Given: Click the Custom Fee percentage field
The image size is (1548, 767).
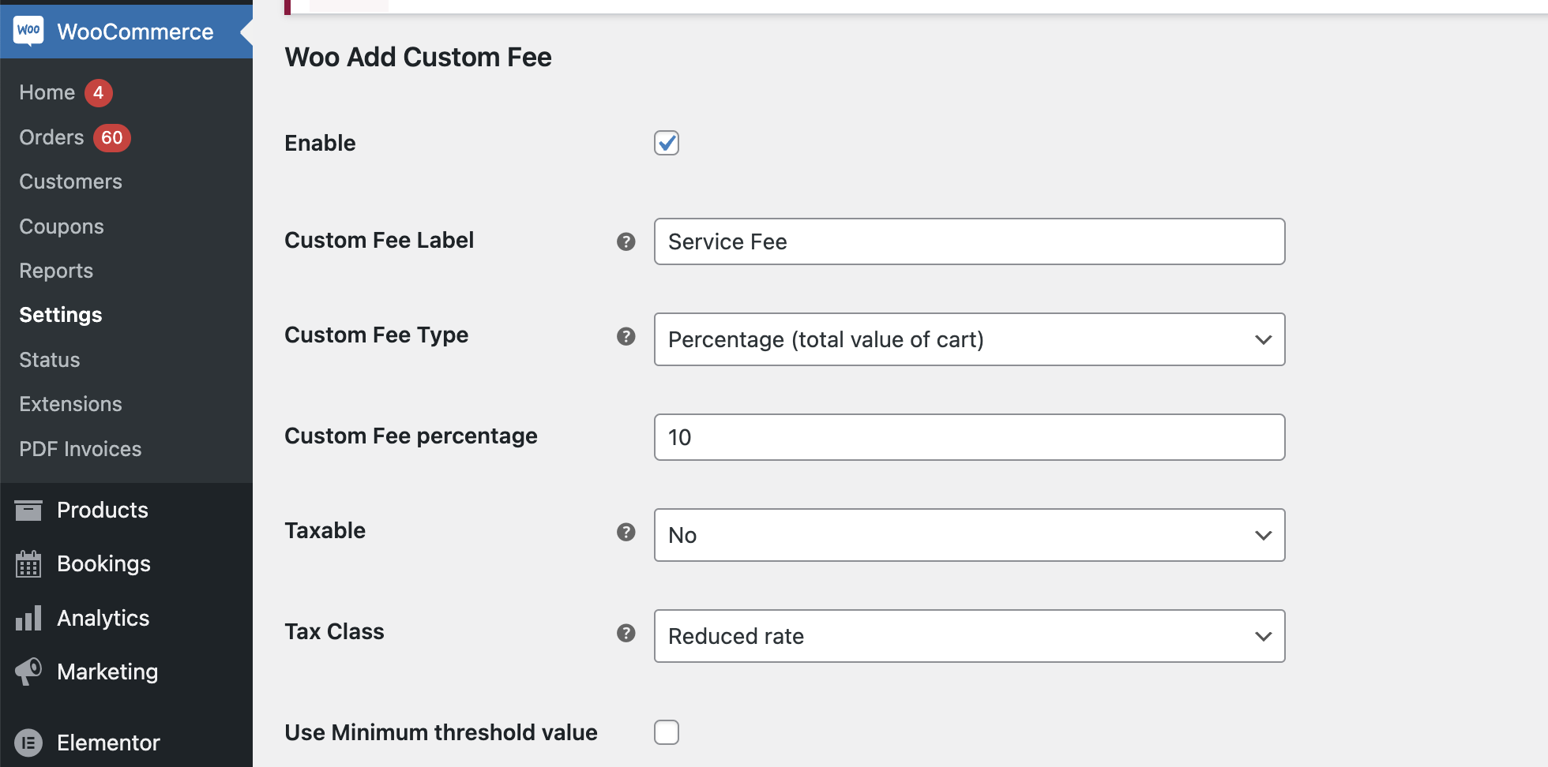Looking at the screenshot, I should tap(969, 437).
